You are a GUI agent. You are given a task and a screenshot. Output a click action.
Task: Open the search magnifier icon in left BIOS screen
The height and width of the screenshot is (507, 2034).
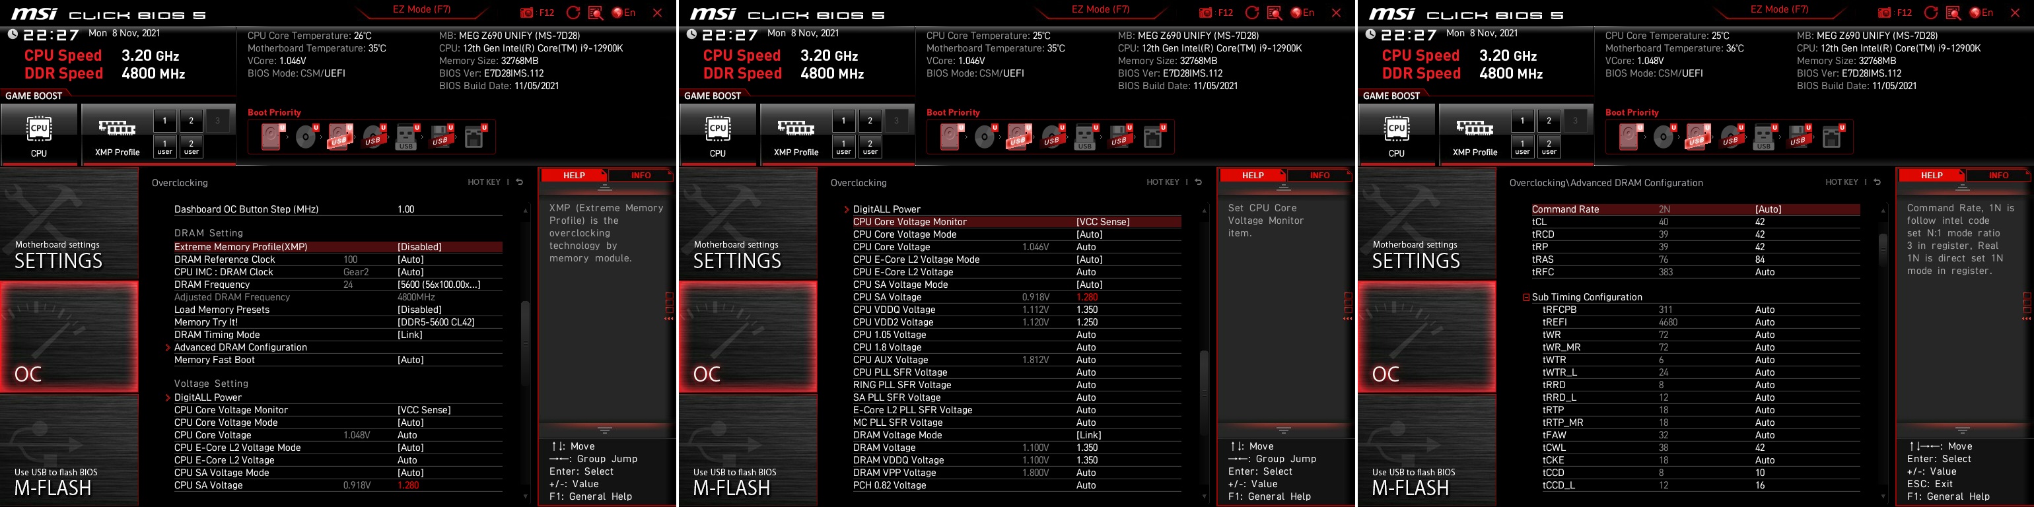point(596,13)
